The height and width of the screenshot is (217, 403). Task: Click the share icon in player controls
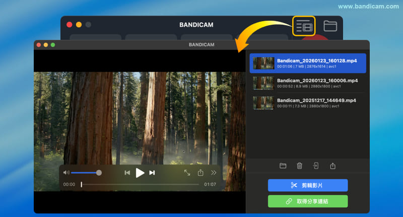coord(200,173)
